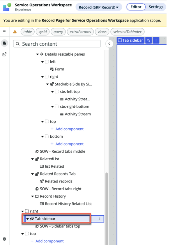Collapse the sbs-right-bottom slot
Image resolution: width=170 pixels, height=245 pixels.
tap(52, 107)
